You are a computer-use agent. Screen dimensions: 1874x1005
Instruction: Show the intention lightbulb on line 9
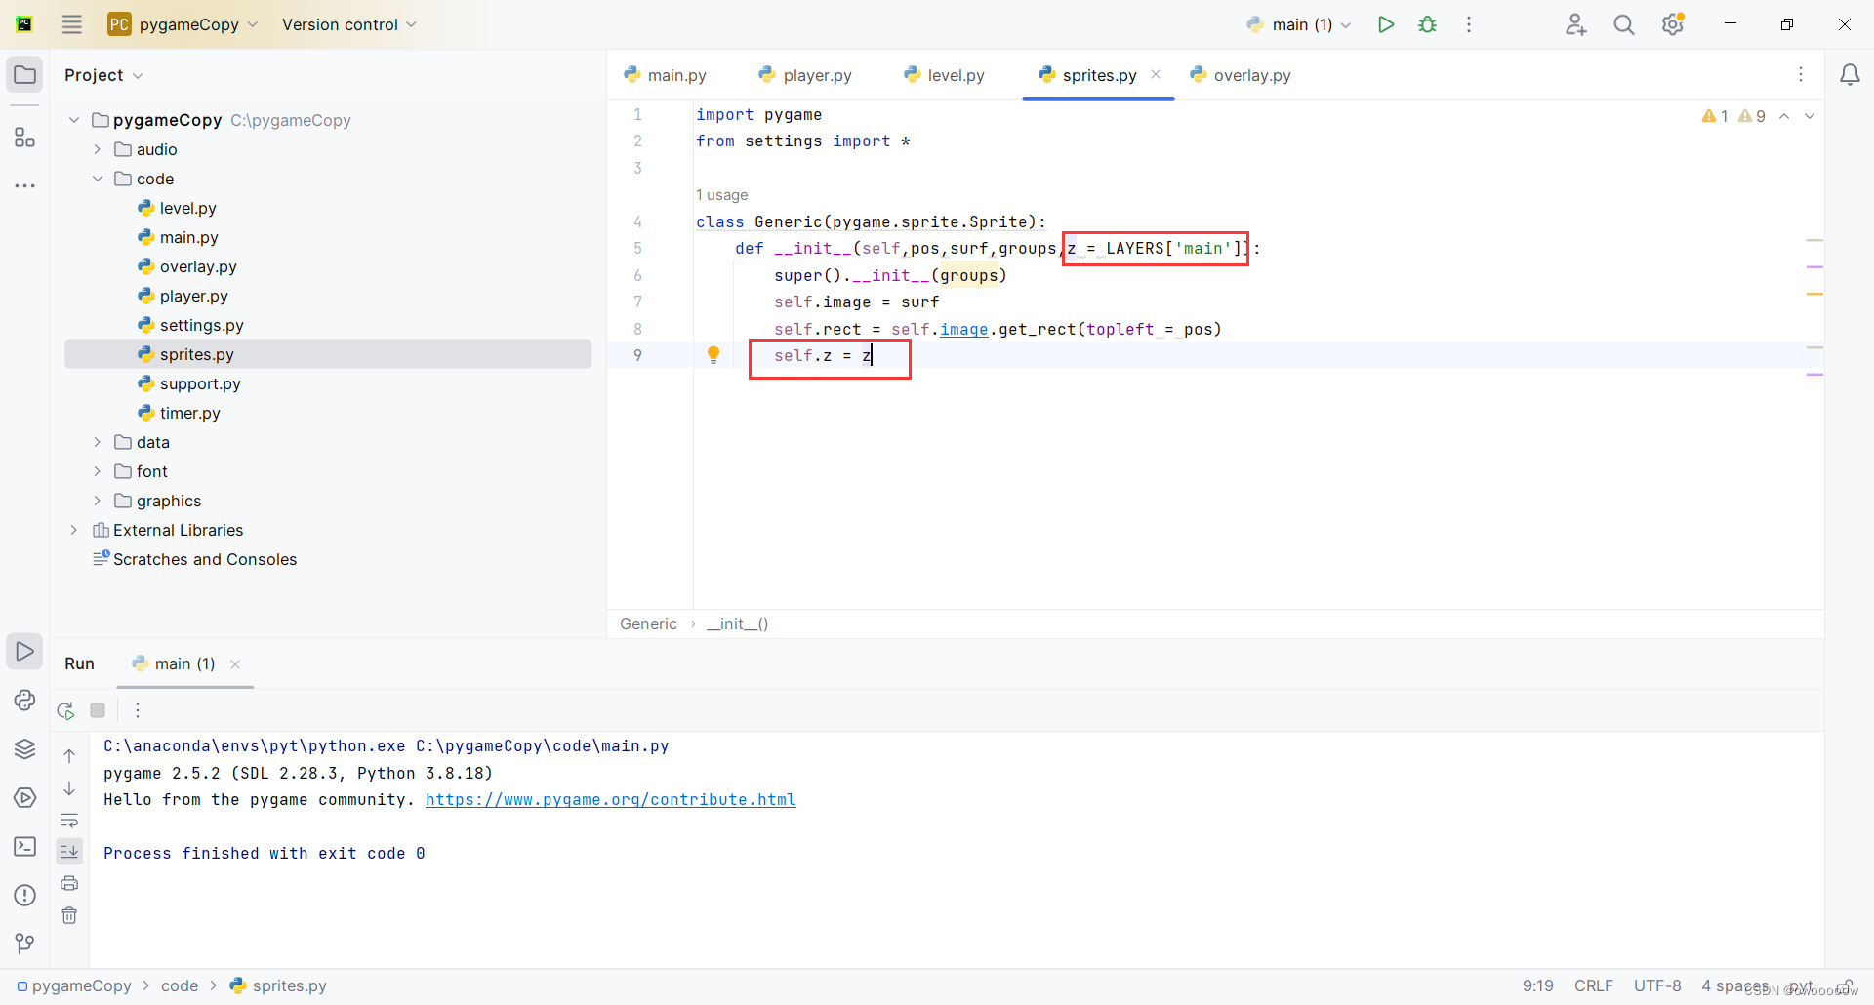click(x=713, y=355)
